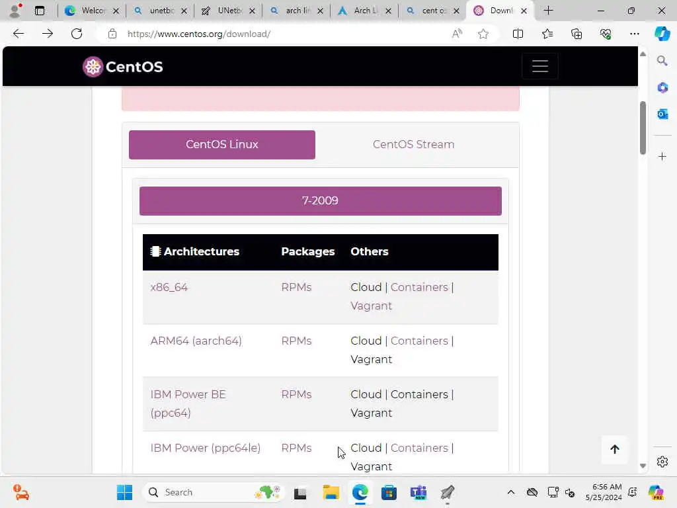Open sidebar Search tool
Viewport: 677px width, 508px height.
coord(662,61)
